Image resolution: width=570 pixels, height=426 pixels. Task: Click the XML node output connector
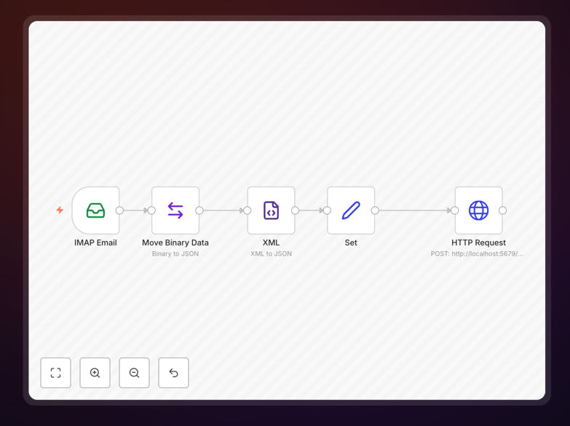click(x=295, y=210)
